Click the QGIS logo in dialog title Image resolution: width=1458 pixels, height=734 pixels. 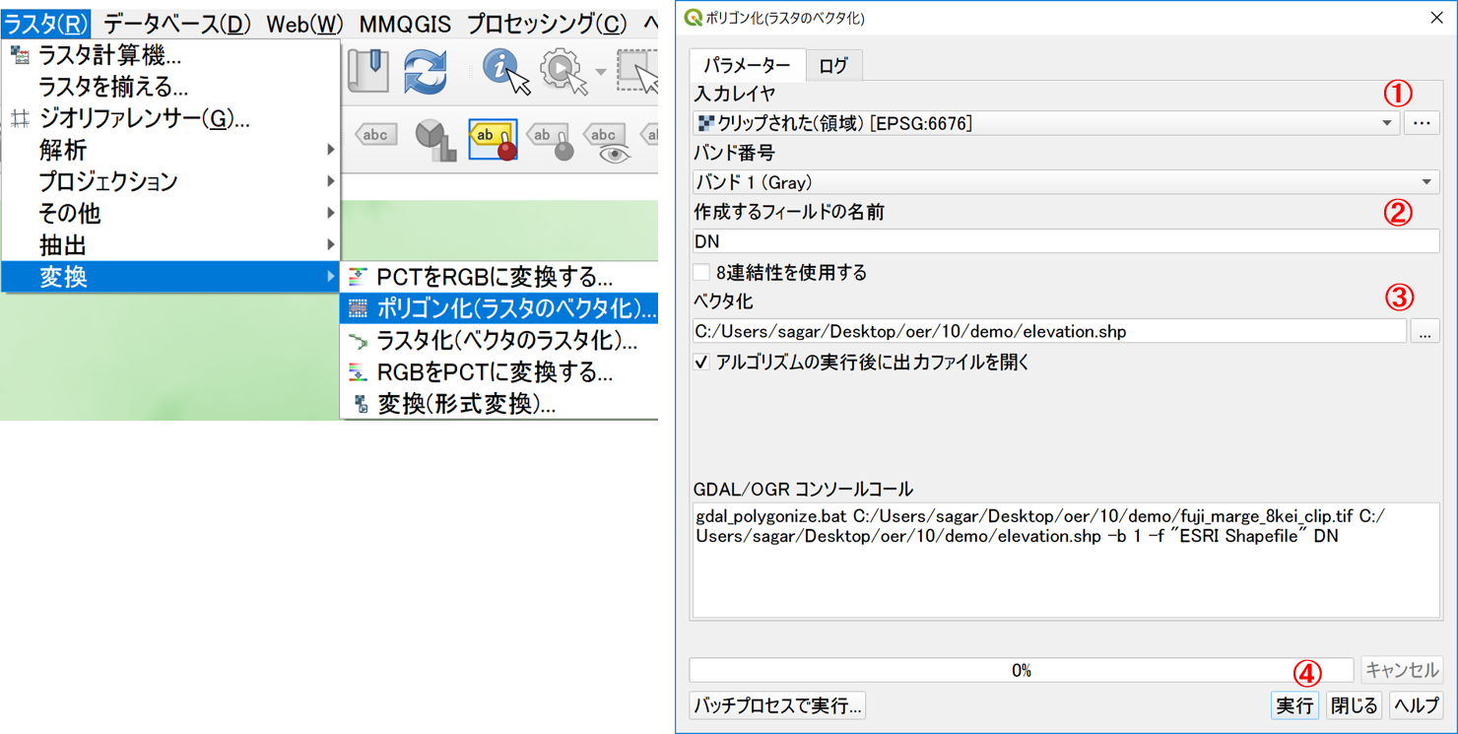[x=694, y=17]
